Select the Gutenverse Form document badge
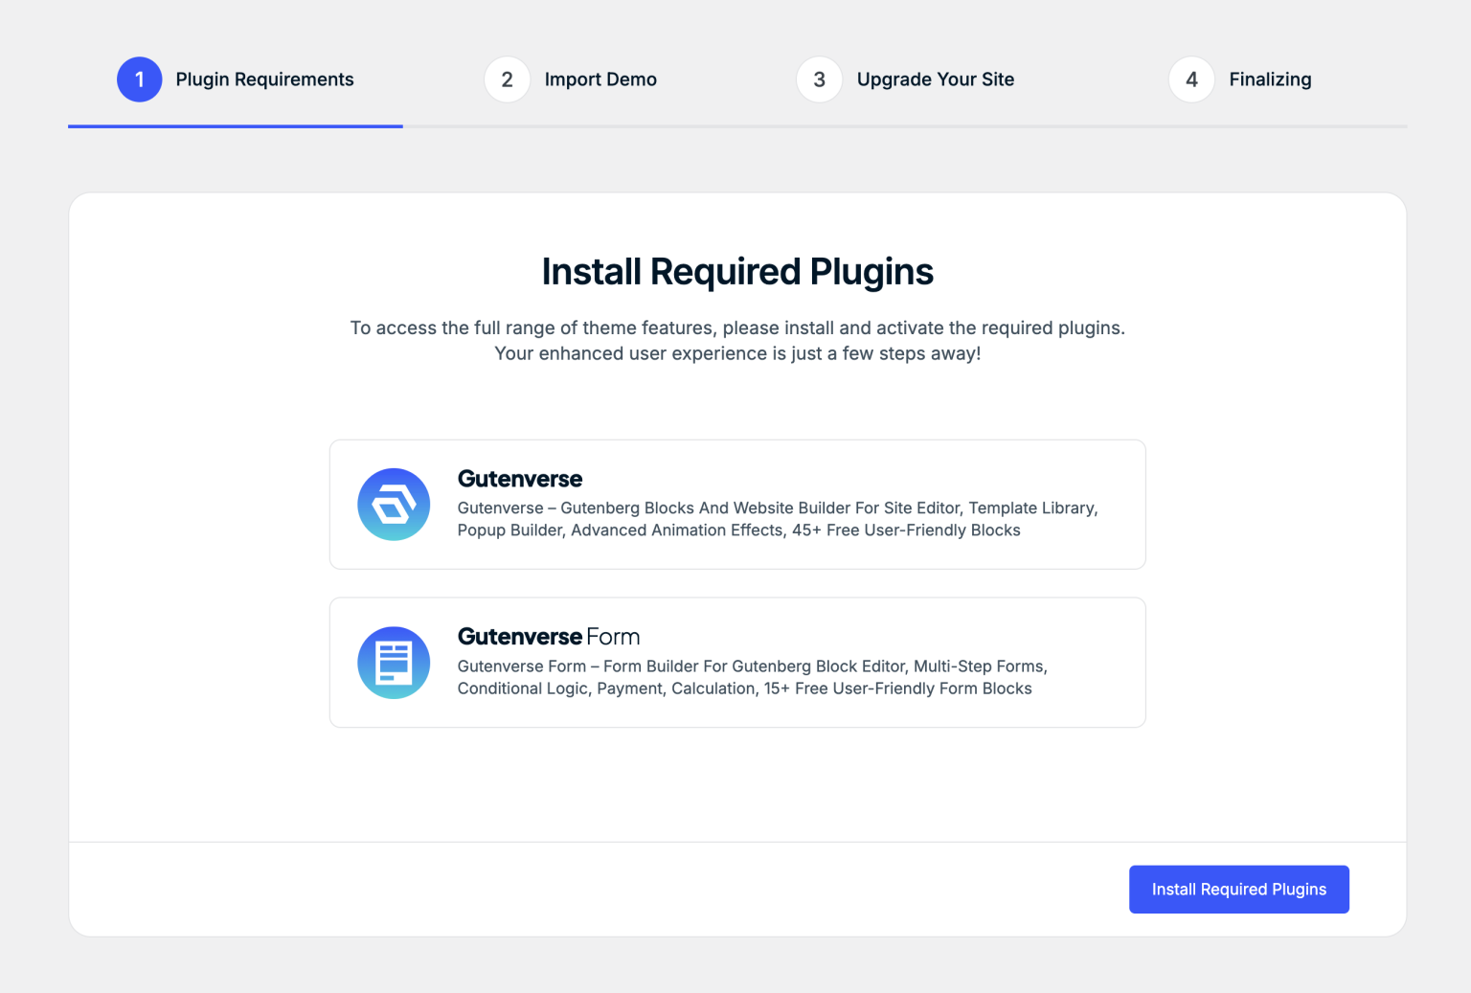Screen dimensions: 1471x993 (x=393, y=662)
